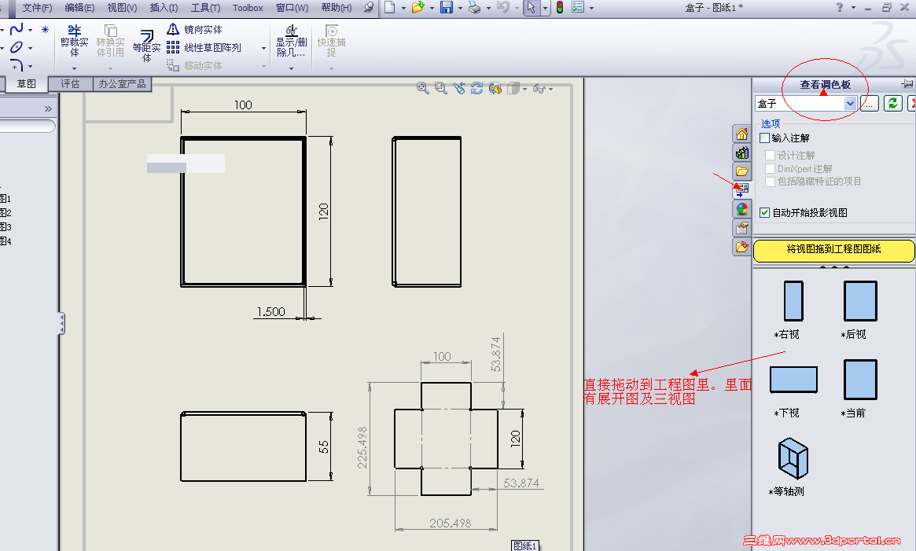The height and width of the screenshot is (551, 916).
Task: Enable the 输入注解 checkbox
Action: click(765, 138)
